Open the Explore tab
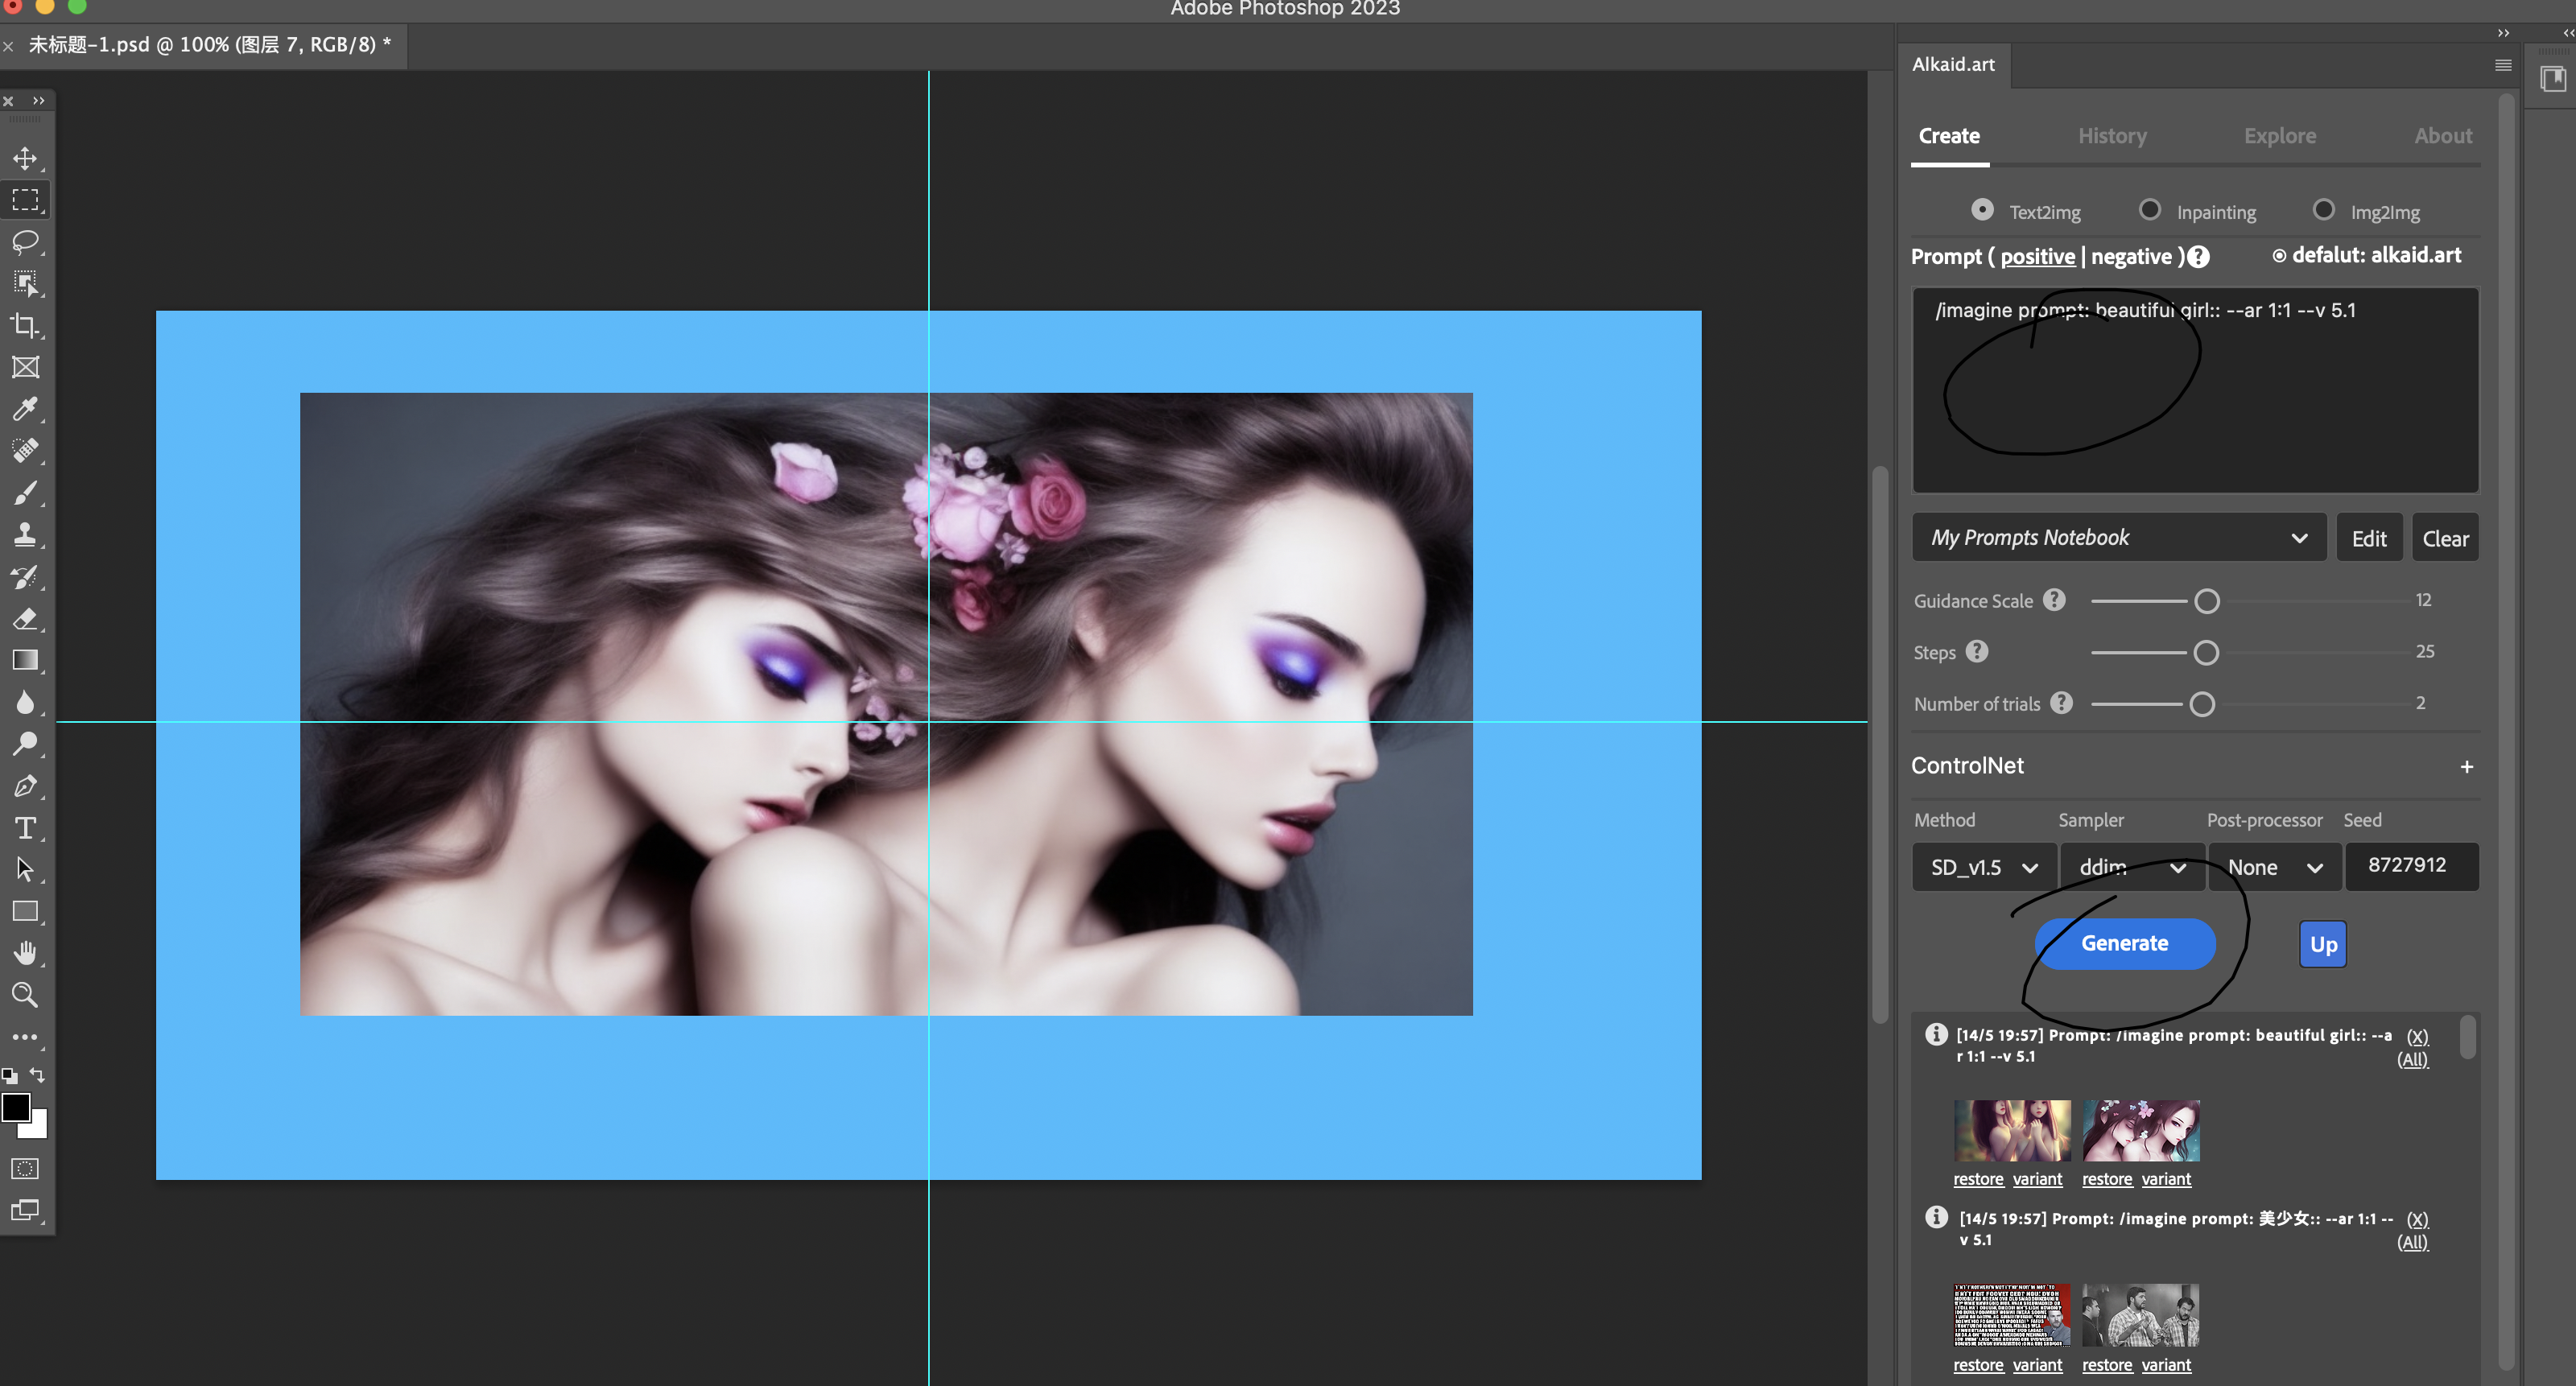Viewport: 2576px width, 1386px height. click(x=2279, y=136)
